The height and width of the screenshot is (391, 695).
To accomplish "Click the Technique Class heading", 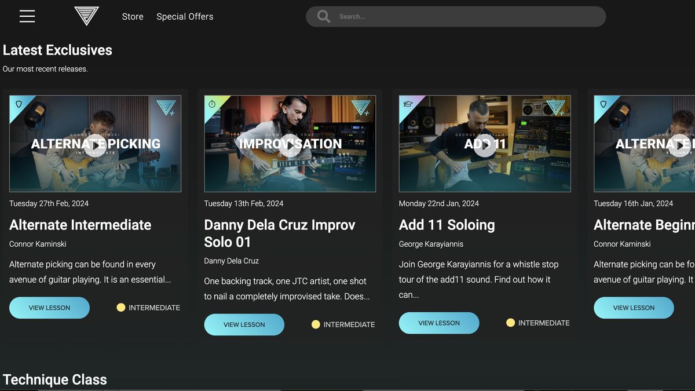I will click(55, 379).
